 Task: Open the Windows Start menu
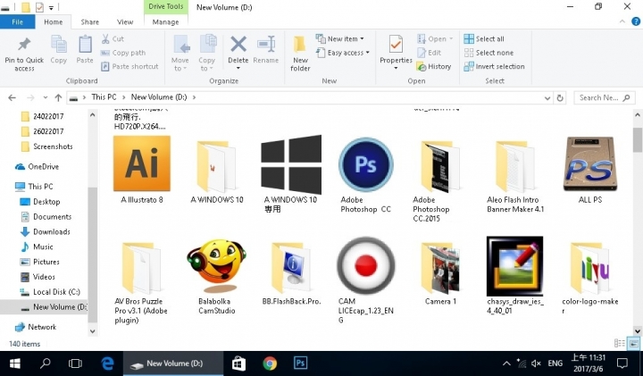[15, 363]
